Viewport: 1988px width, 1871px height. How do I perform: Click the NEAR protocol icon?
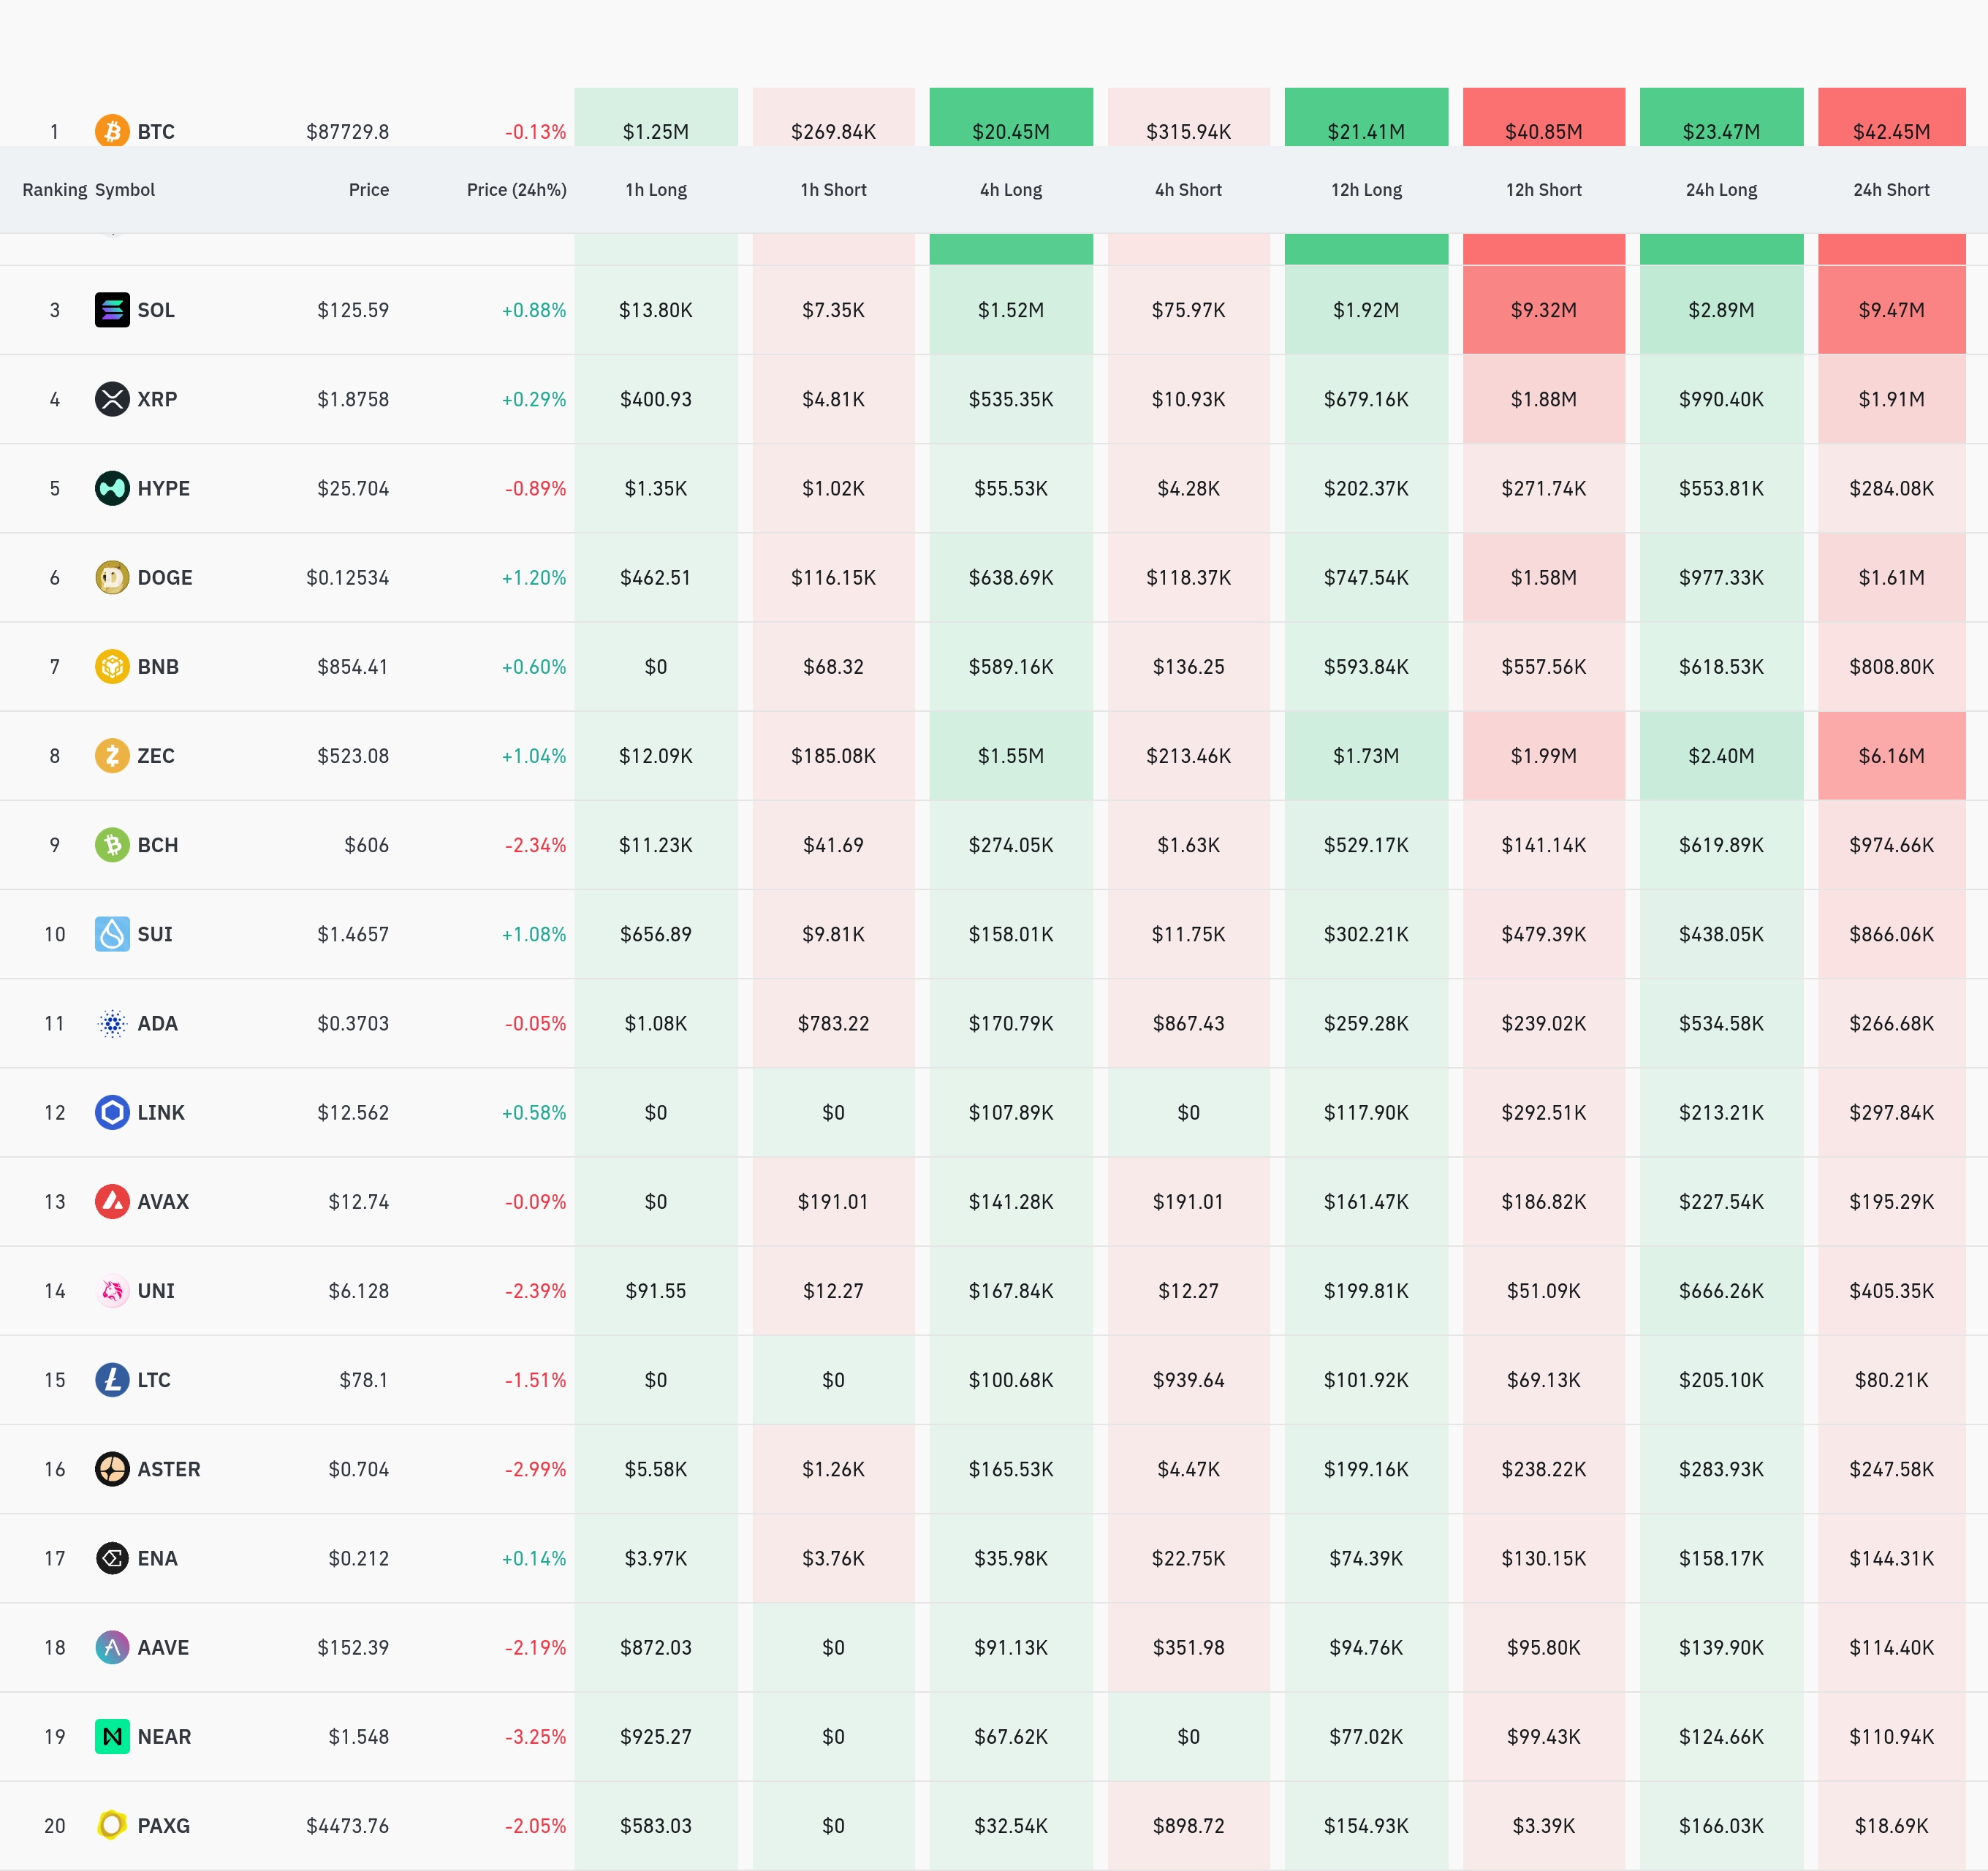click(112, 1736)
